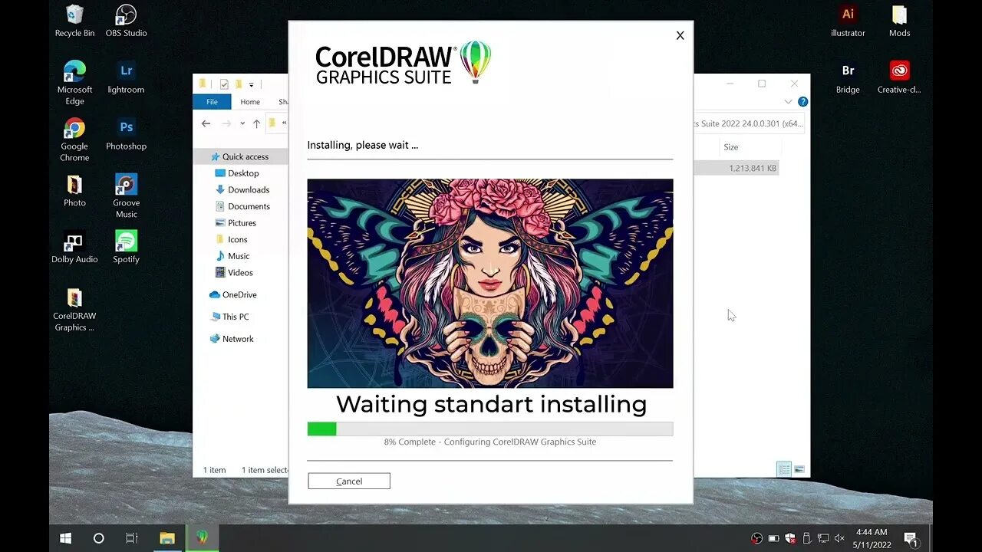Select the Photo desktop icon
Image resolution: width=982 pixels, height=552 pixels.
tap(74, 191)
